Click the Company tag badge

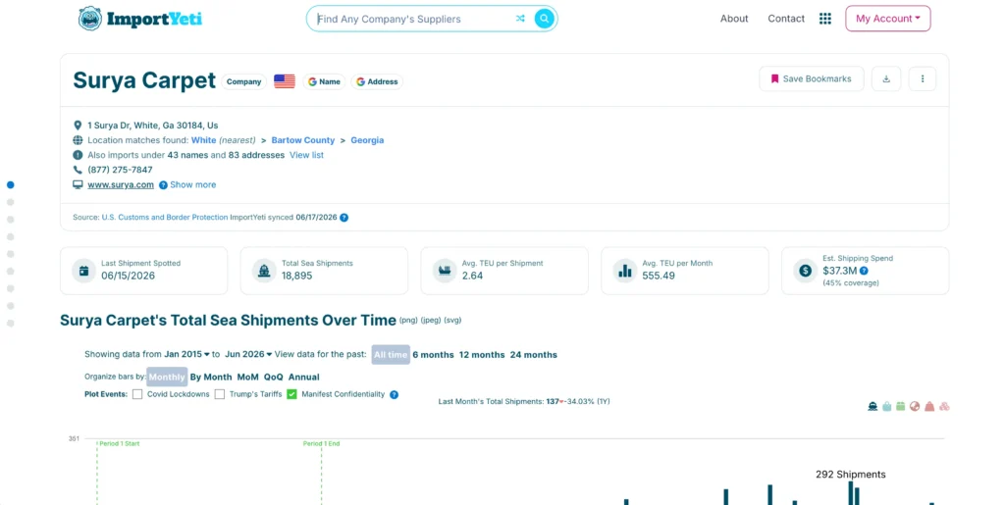243,82
